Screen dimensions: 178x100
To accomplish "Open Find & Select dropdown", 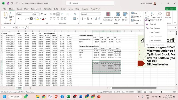I will pos(159,17).
